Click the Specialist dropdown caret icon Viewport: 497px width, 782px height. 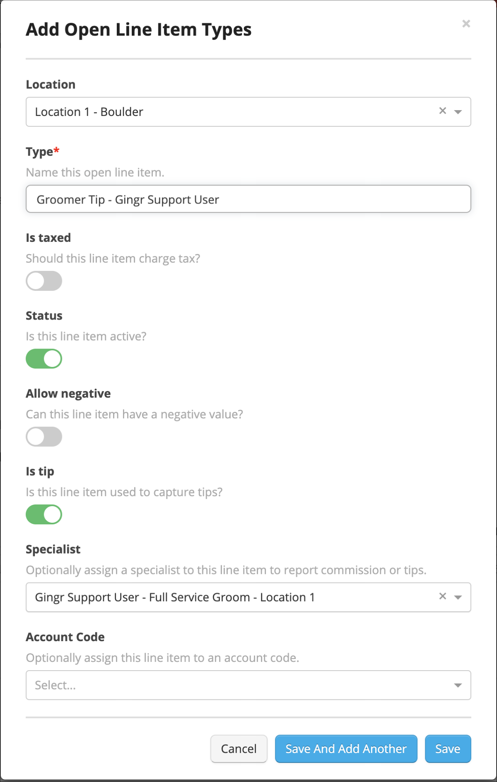458,597
